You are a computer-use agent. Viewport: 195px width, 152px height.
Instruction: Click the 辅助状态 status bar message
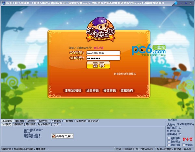(x=25, y=149)
